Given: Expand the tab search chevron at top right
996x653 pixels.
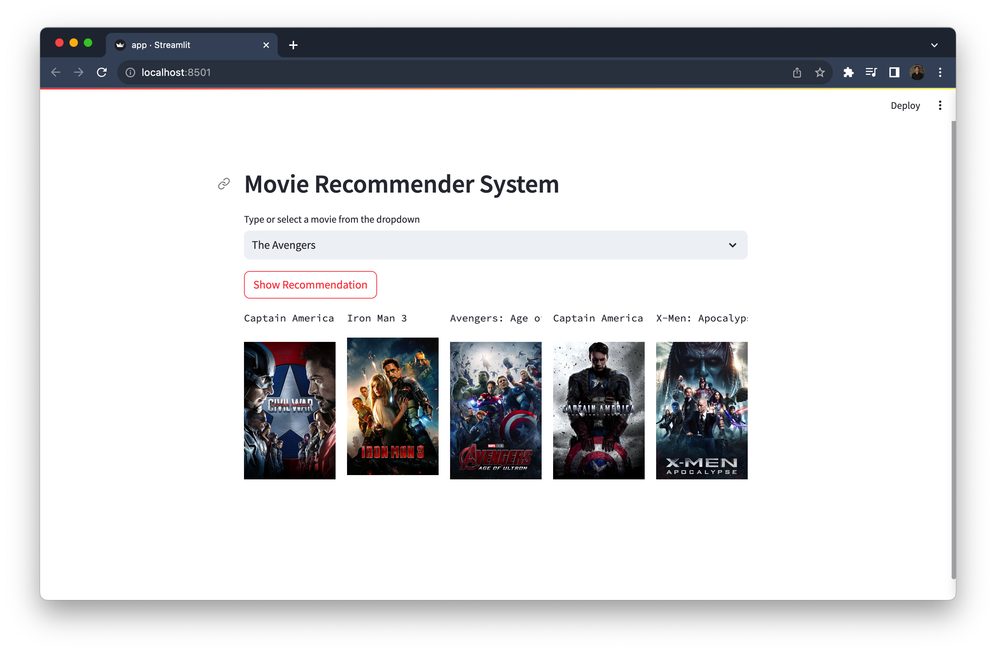Looking at the screenshot, I should tap(934, 45).
